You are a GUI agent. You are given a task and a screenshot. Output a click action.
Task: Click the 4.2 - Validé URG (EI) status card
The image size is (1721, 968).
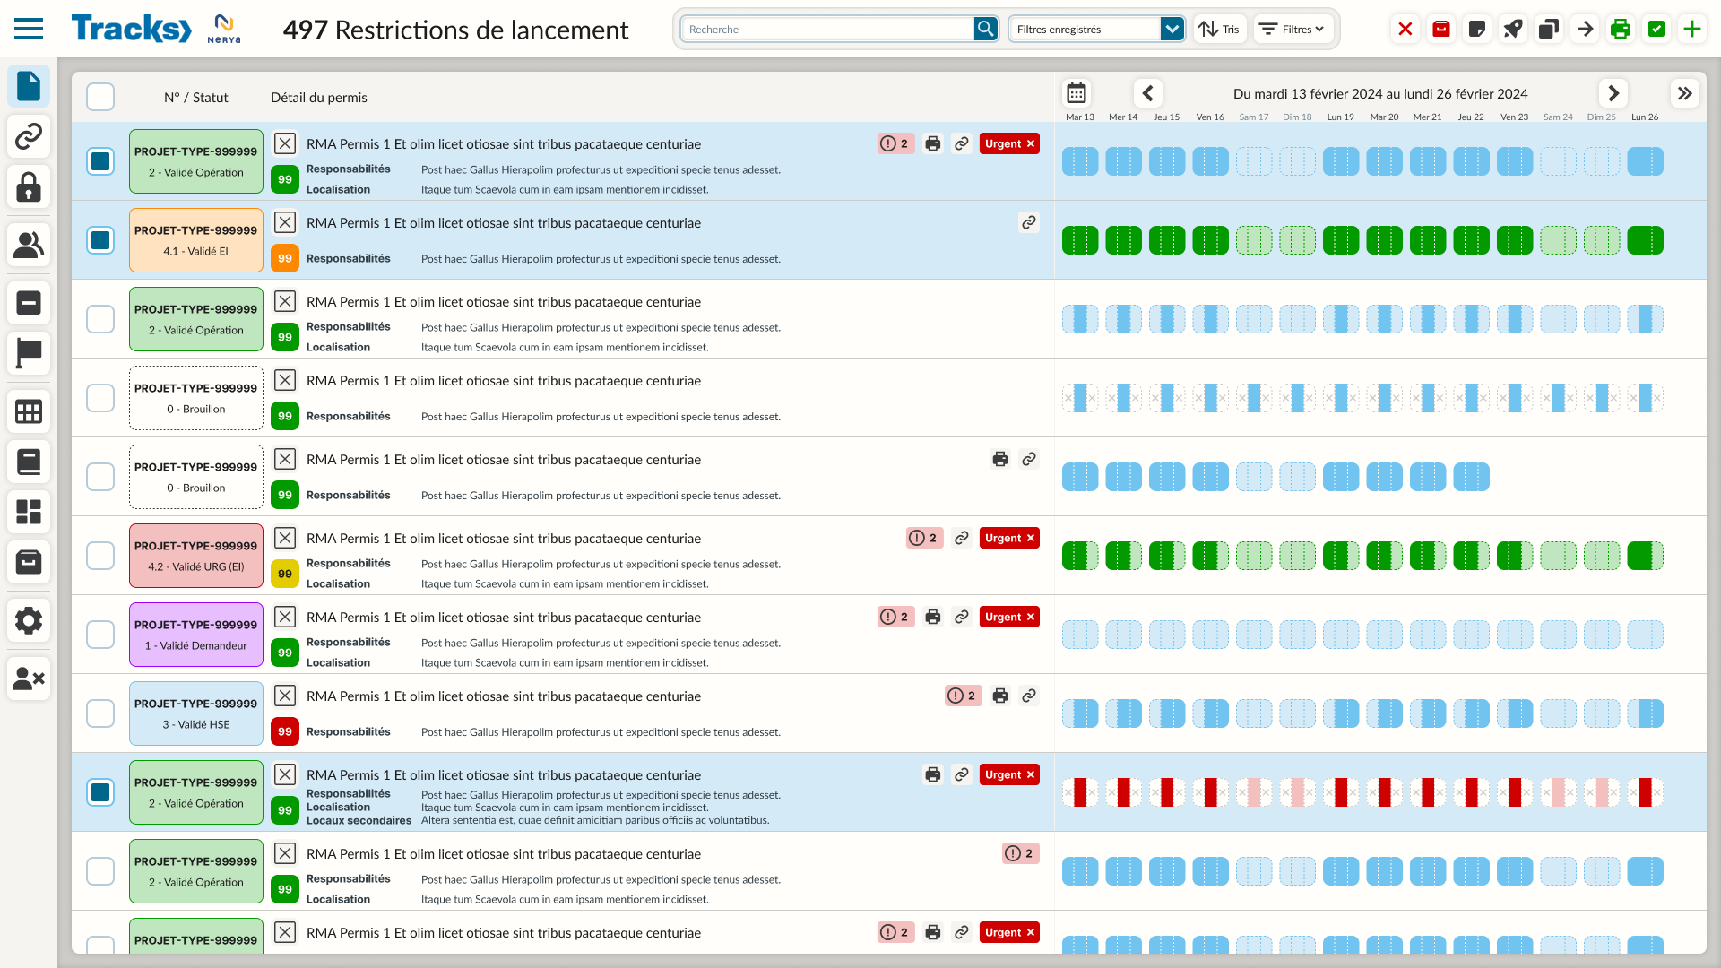point(196,556)
